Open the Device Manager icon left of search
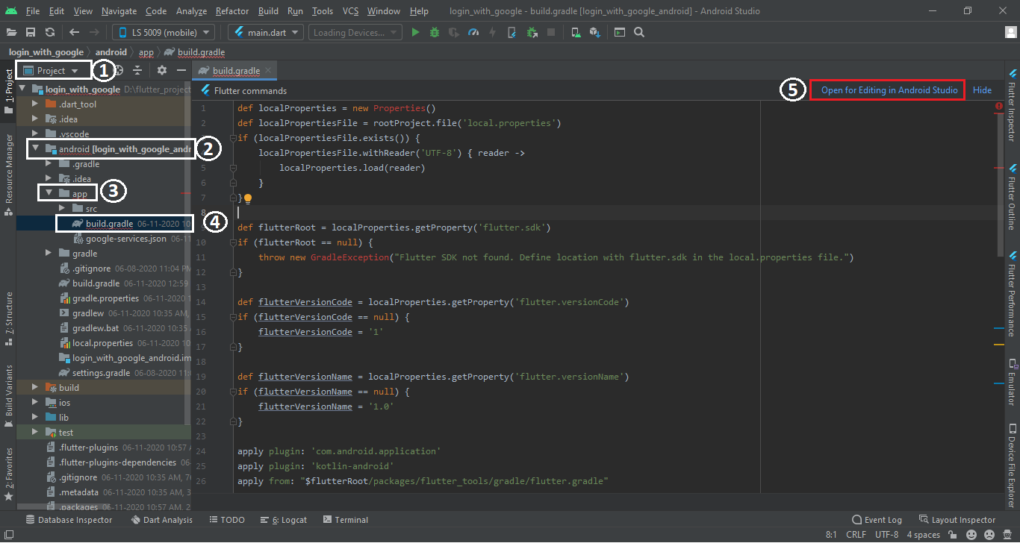1020x543 pixels. 620,32
